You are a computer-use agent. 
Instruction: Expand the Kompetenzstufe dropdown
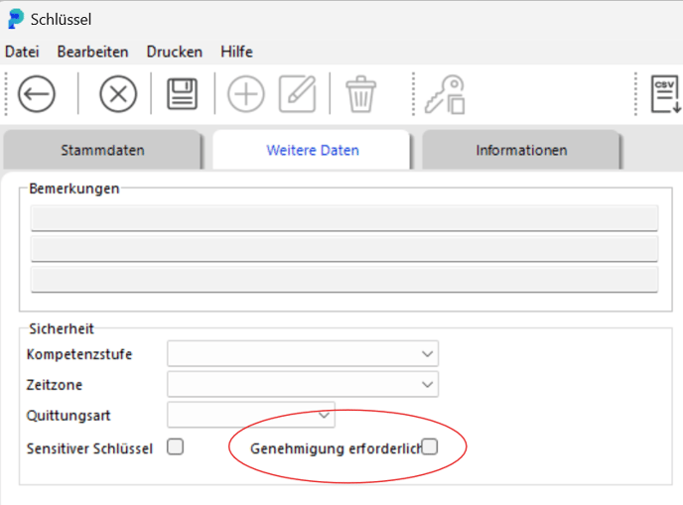[303, 353]
